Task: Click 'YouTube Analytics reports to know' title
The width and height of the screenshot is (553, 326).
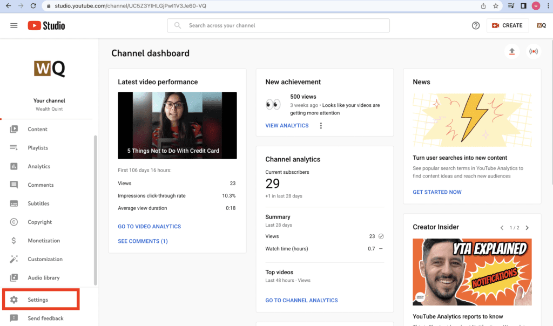Action: (x=458, y=316)
